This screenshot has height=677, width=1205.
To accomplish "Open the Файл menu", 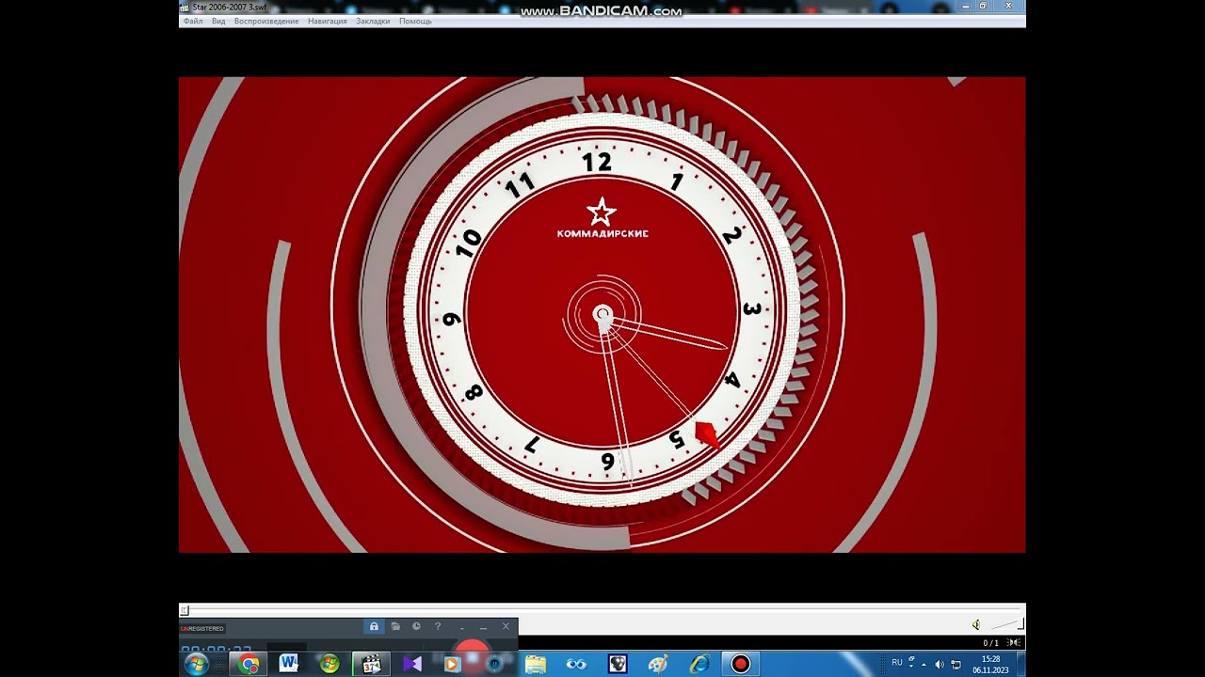I will pyautogui.click(x=193, y=21).
